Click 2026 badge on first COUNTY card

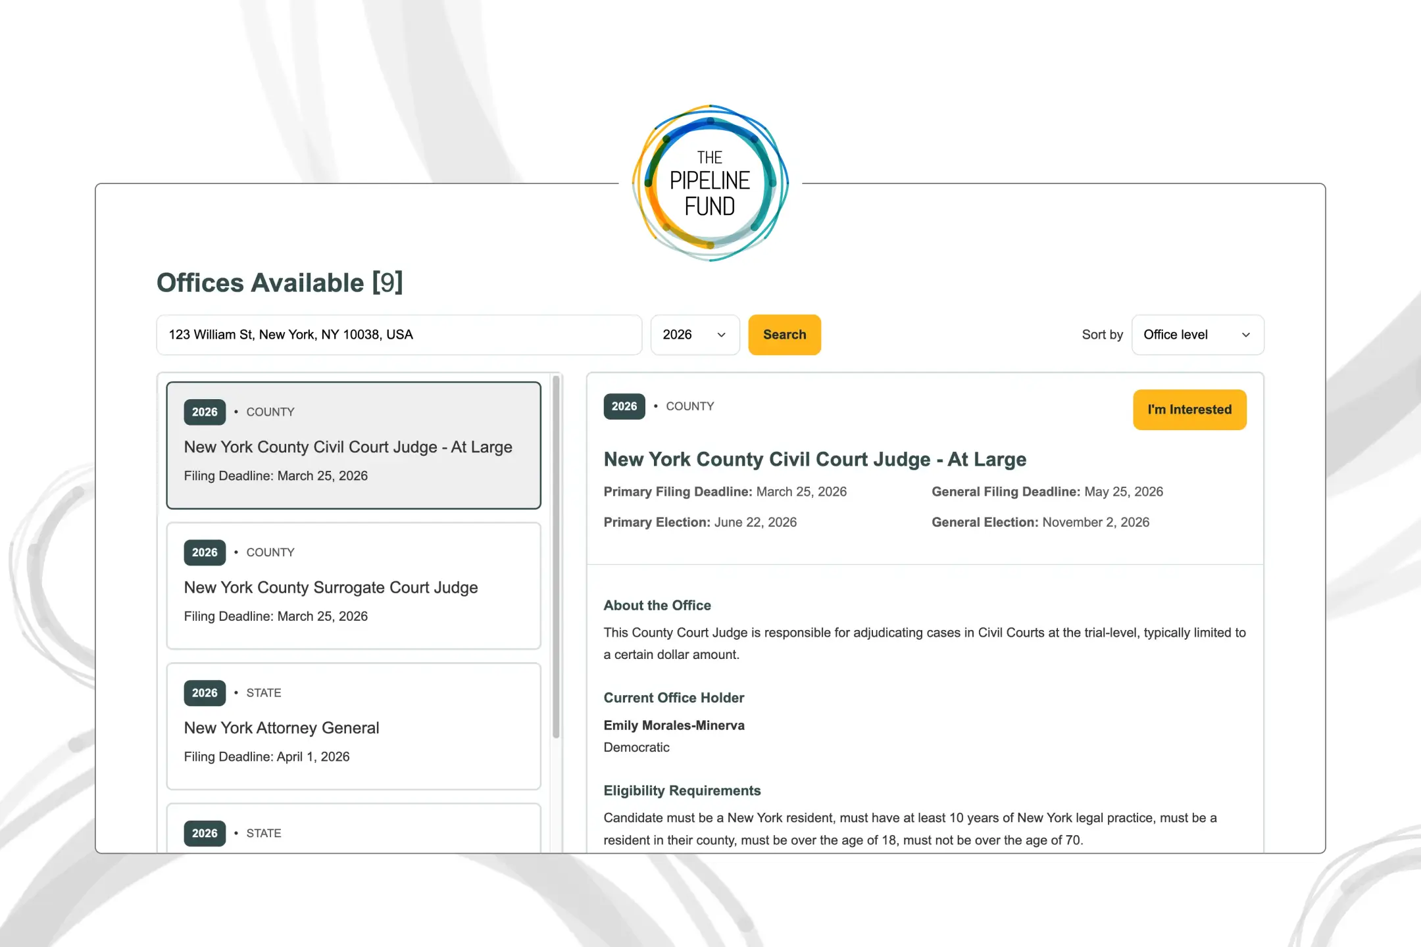(205, 412)
